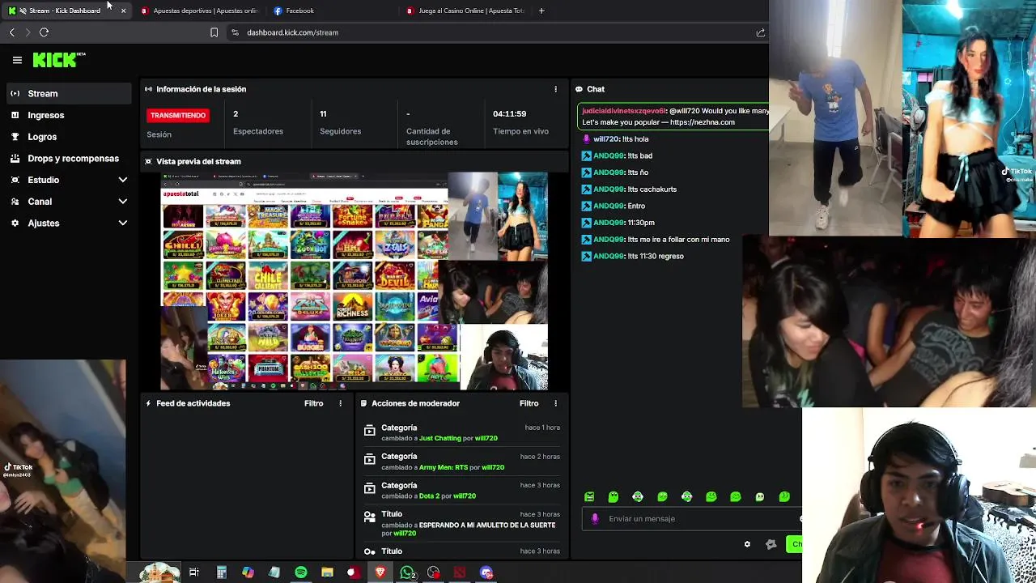This screenshot has width=1036, height=583.
Task: Open Acciones de moderador three-dot menu
Action: 555,403
